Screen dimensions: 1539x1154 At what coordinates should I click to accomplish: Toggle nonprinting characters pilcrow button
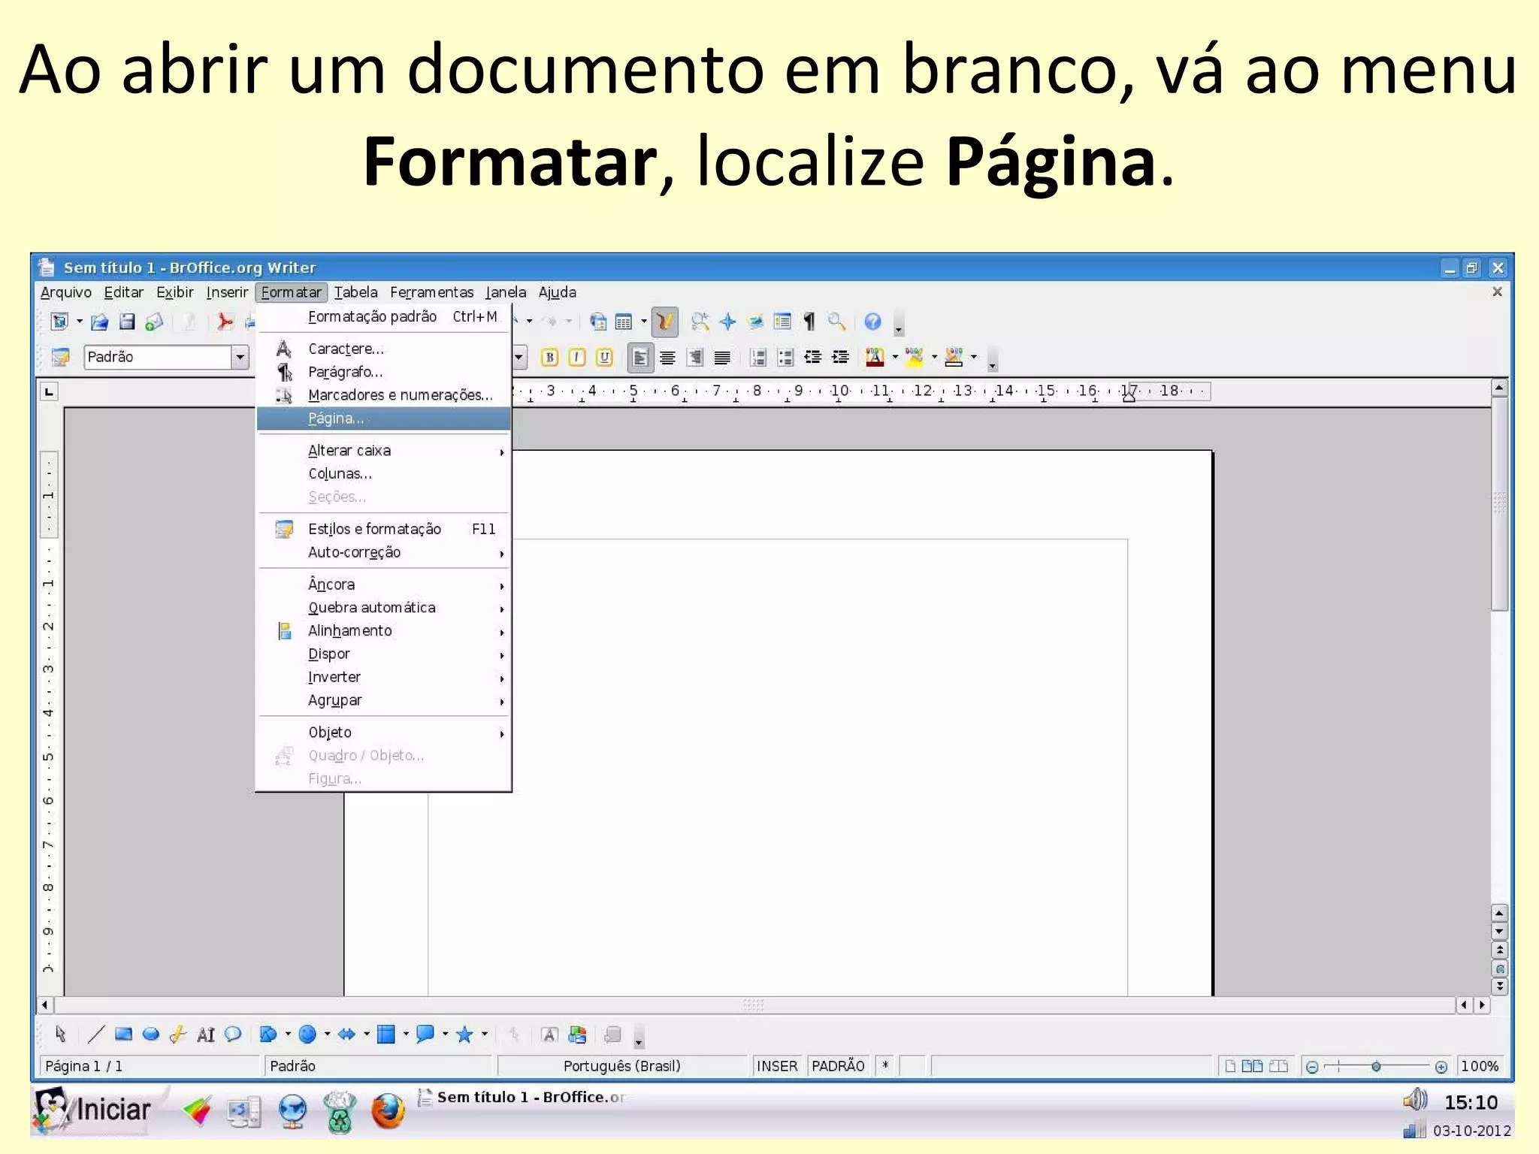pos(809,322)
